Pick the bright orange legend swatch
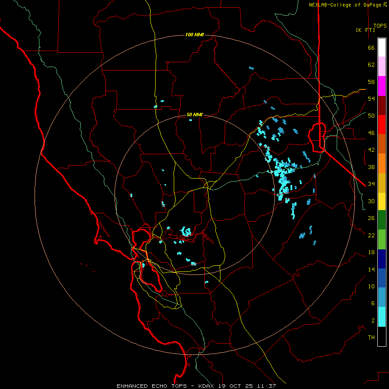Viewport: 389px width, 389px height. [x=382, y=163]
